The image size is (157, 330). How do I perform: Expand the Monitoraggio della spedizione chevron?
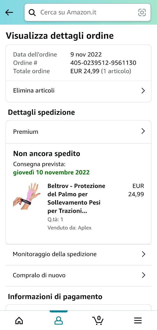144,254
